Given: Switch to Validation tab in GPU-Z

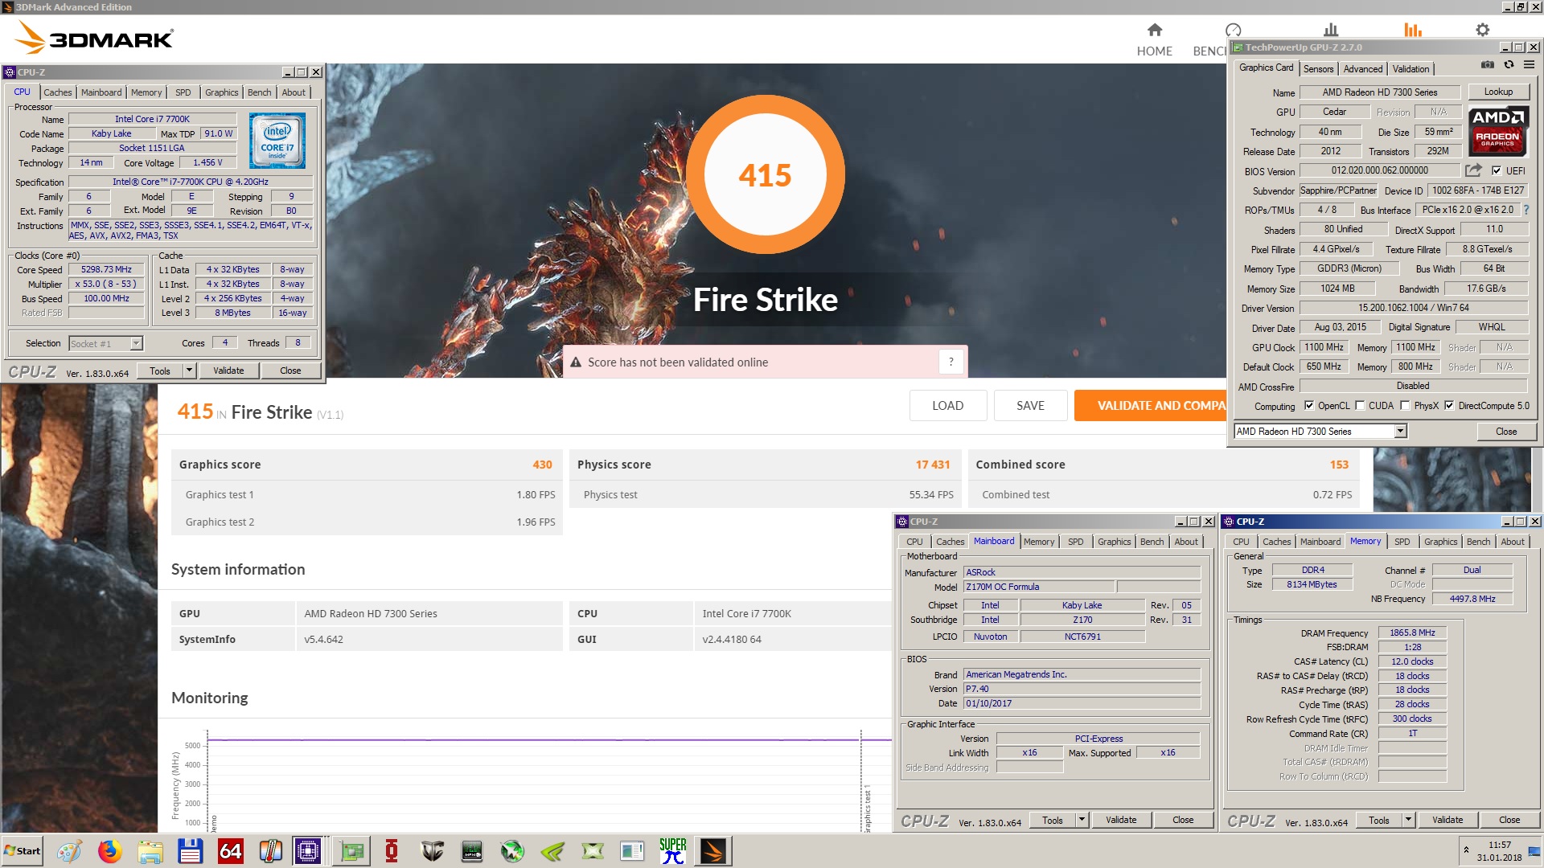Looking at the screenshot, I should pos(1411,69).
